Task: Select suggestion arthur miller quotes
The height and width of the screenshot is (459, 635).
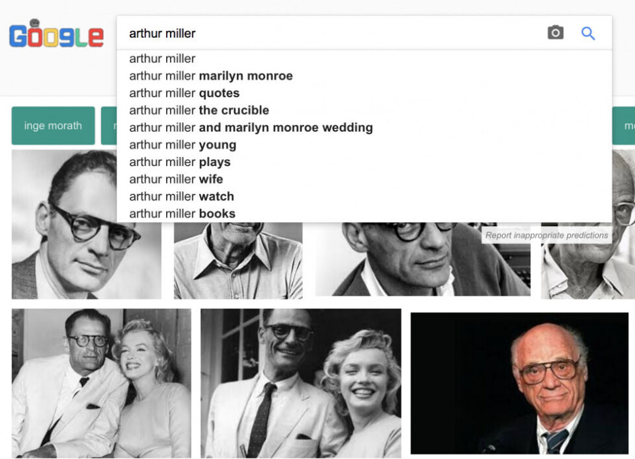Action: coord(364,93)
